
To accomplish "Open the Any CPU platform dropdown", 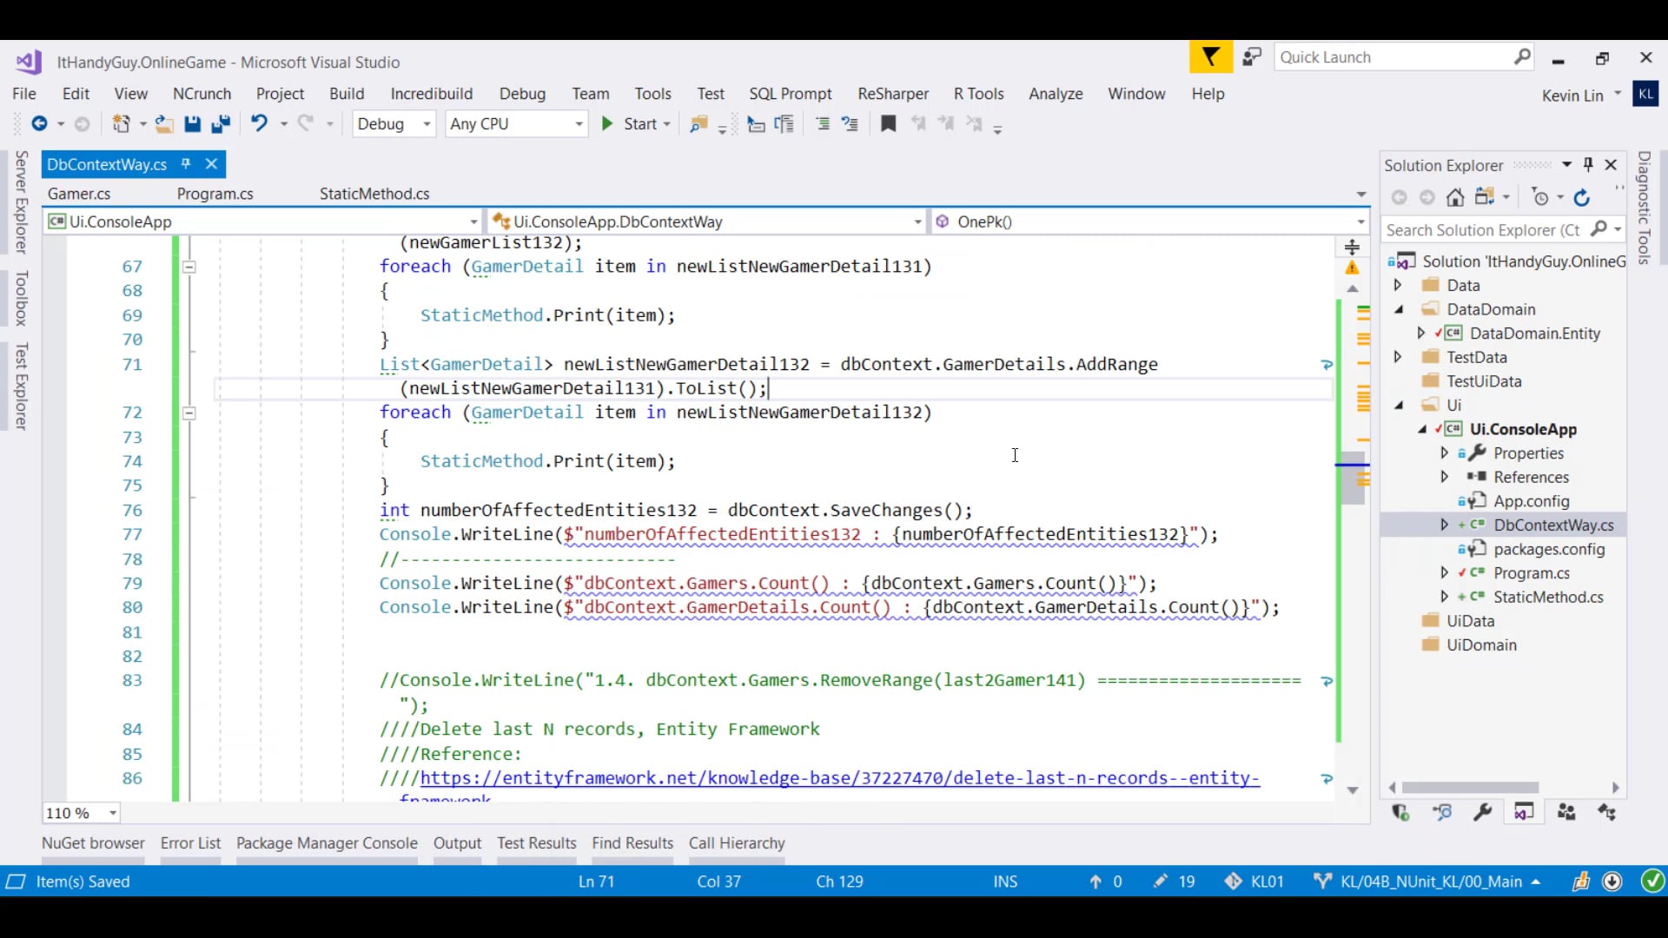I will pos(579,124).
